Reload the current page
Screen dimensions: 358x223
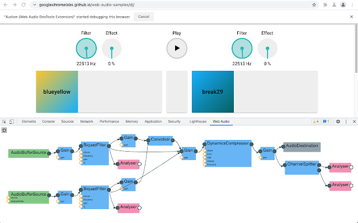(x=23, y=5)
